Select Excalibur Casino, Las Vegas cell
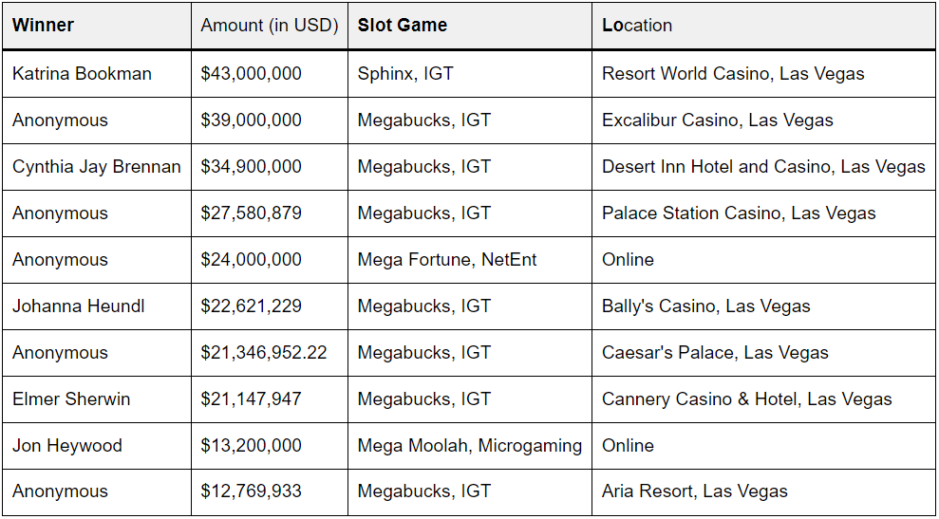Viewport: 939px width, 519px height. coord(763,120)
